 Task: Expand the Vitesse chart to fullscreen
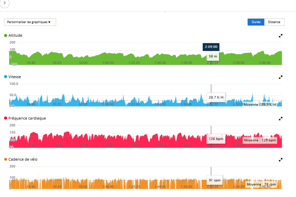pyautogui.click(x=281, y=77)
